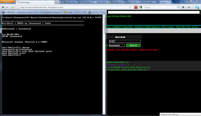Stop page loading with red X button
Image resolution: width=201 pixels, height=116 pixels.
click(x=136, y=7)
